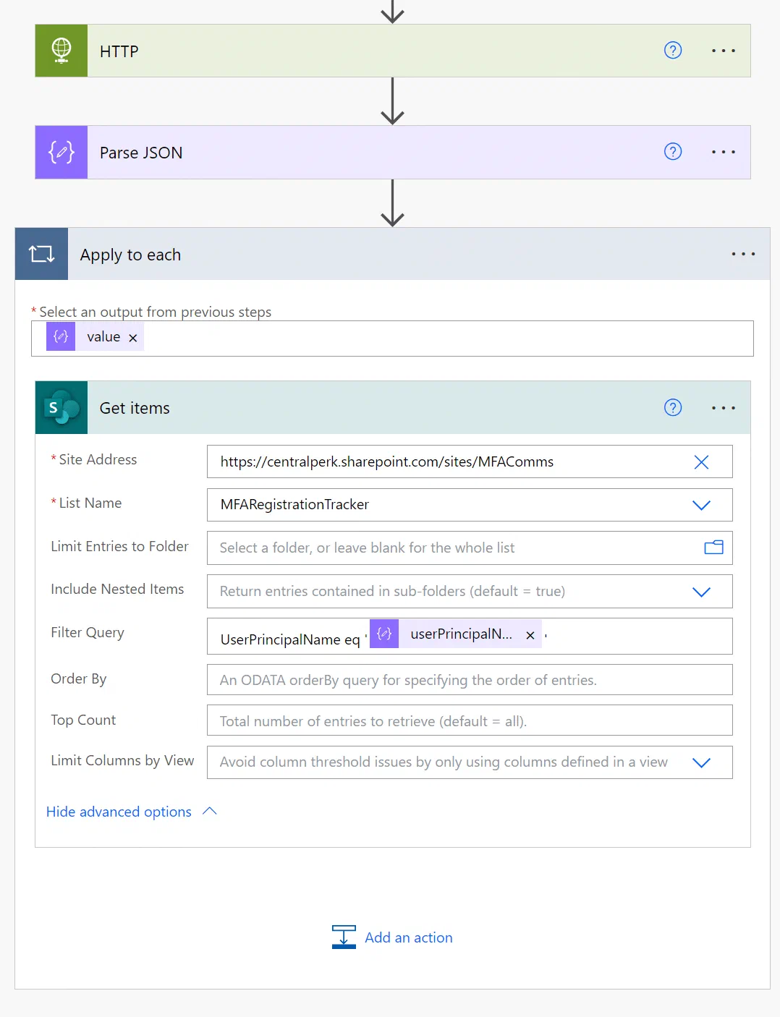Expand the Limit Columns by View dropdown

coord(701,762)
